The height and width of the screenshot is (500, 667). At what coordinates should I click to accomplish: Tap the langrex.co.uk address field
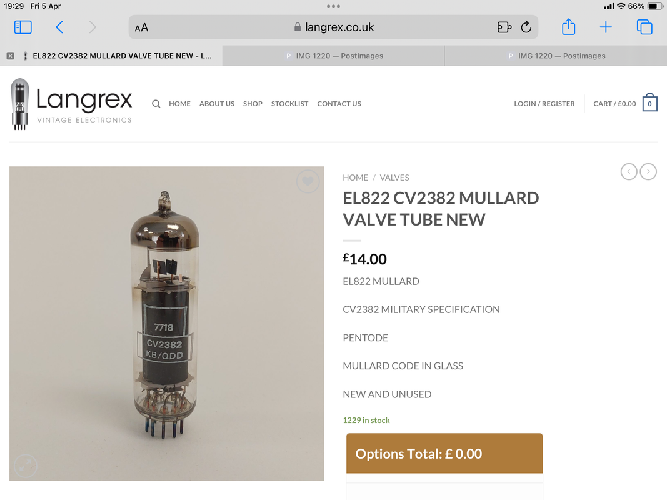334,27
